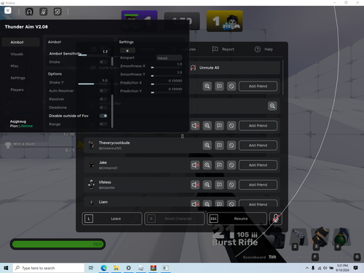Screen dimensions: 364x273
Task: Click the Smoothness X slider
Action: coord(166,68)
